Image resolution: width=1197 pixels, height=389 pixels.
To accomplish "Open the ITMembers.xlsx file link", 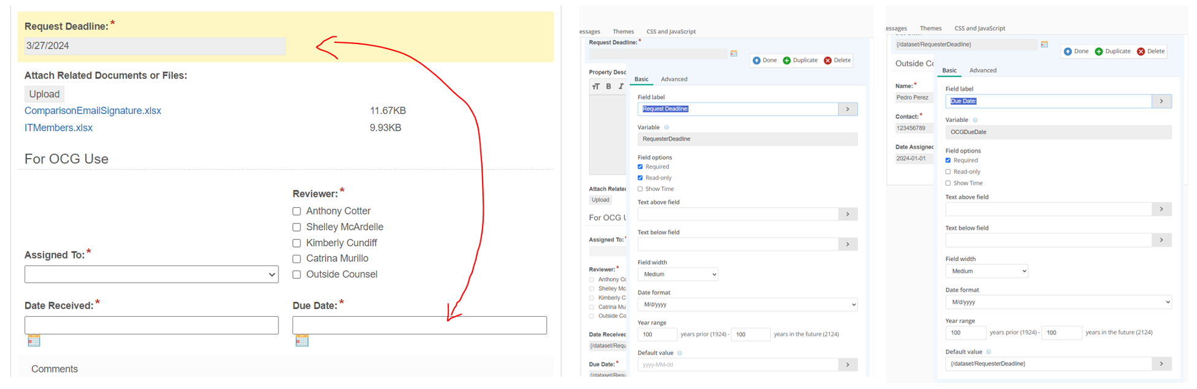I will point(58,128).
